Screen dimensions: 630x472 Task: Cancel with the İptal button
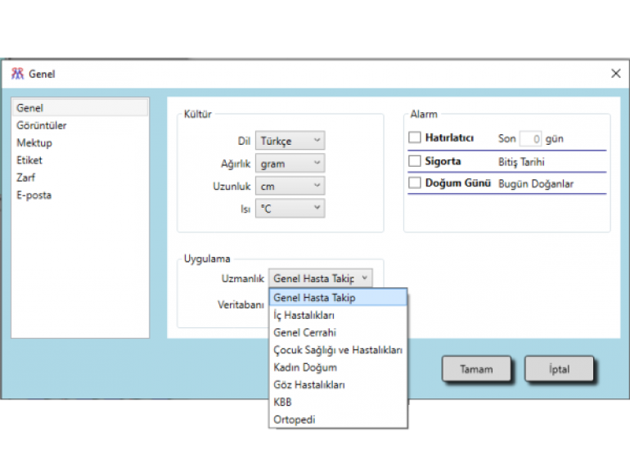click(560, 369)
